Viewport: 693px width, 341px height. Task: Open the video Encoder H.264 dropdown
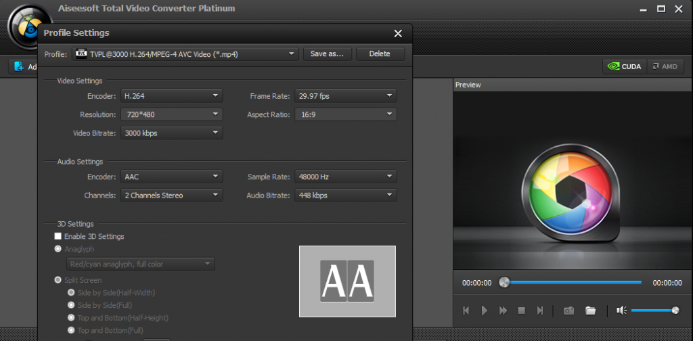(171, 95)
